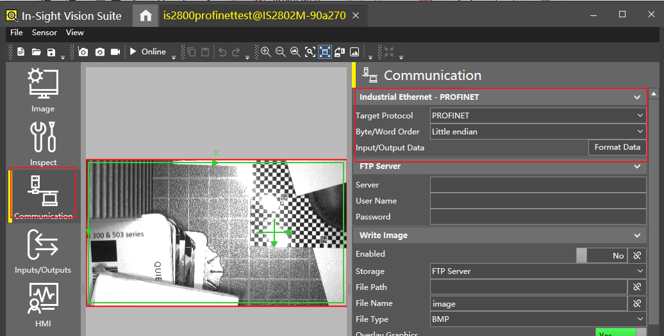Open the Inspect tools step
The height and width of the screenshot is (336, 664).
43,143
